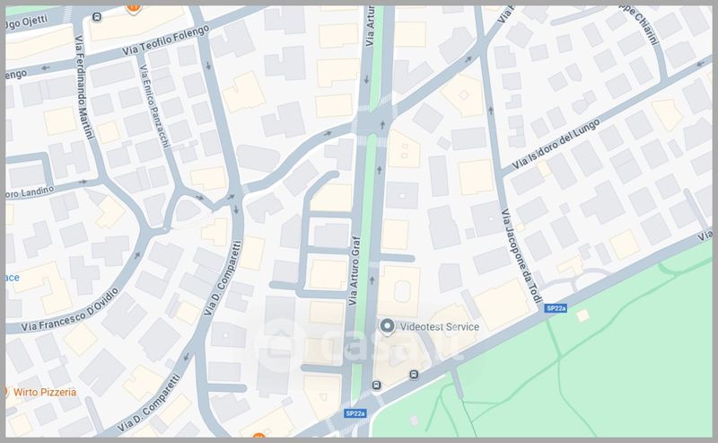Image resolution: width=718 pixels, height=443 pixels.
Task: Click the Via Teofilo Folengo street label
Action: point(166,40)
